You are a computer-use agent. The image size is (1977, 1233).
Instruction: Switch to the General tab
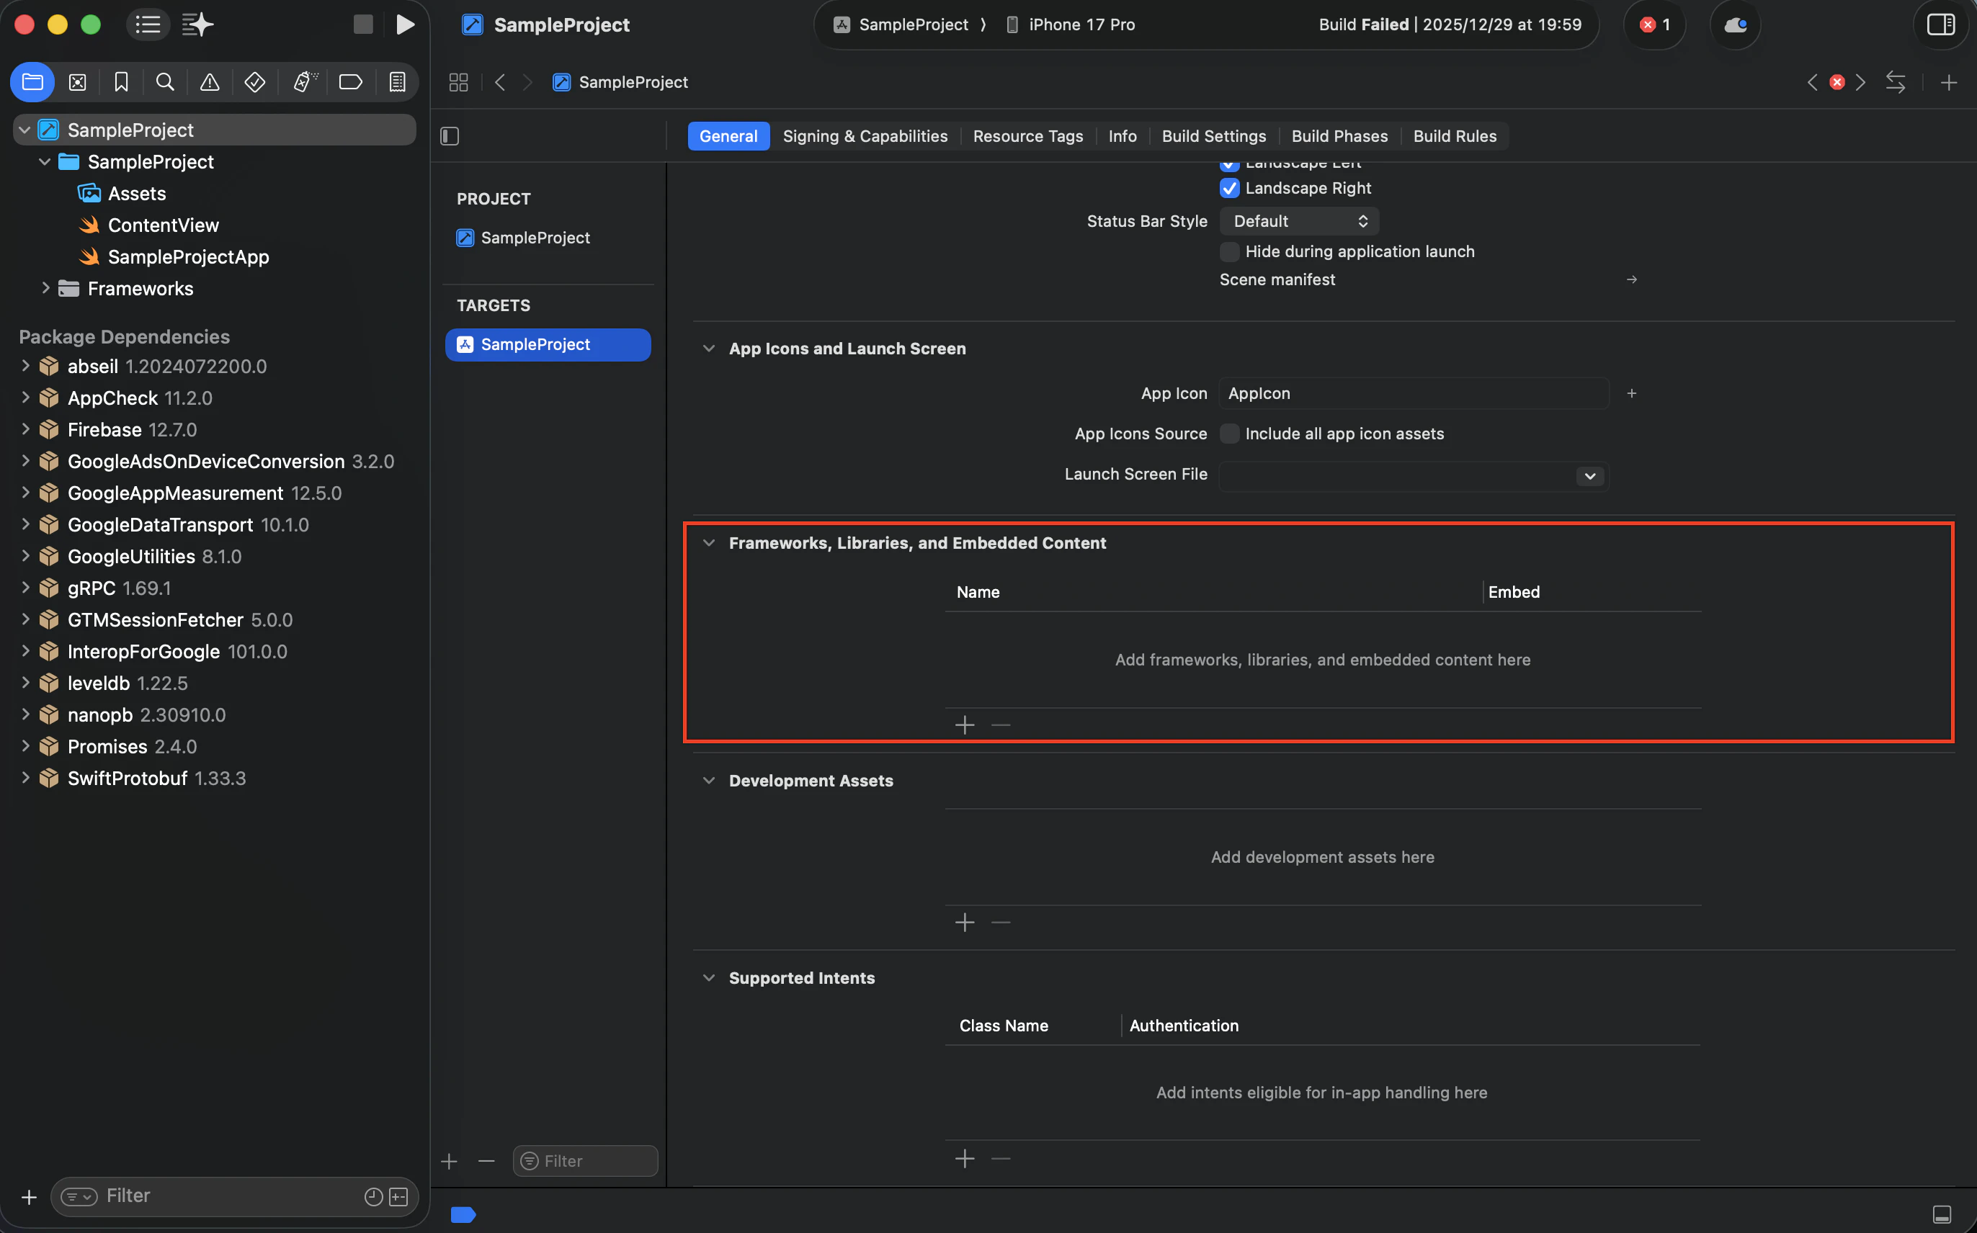(728, 136)
